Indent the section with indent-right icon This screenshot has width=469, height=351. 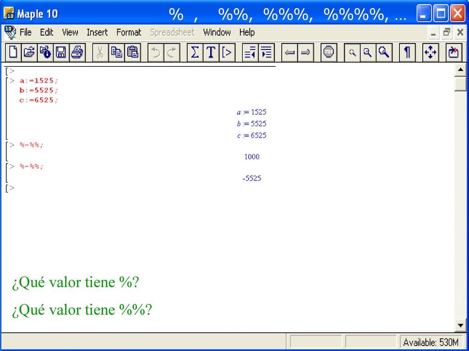coord(266,53)
